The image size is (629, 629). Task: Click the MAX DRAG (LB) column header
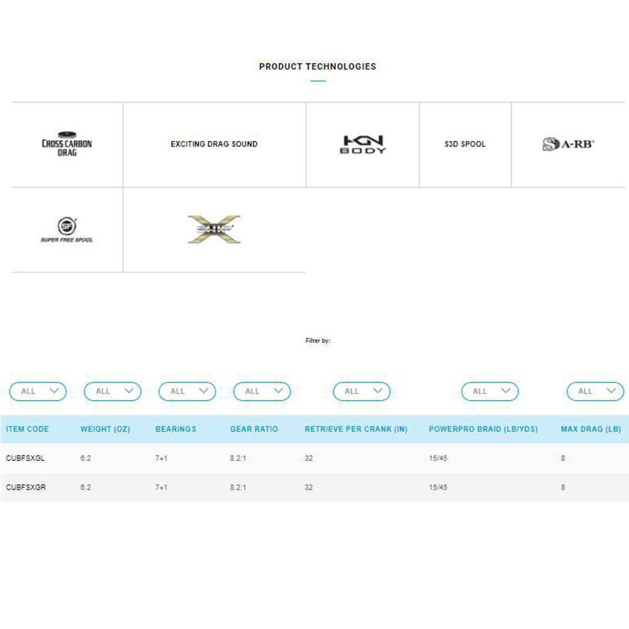(x=591, y=429)
